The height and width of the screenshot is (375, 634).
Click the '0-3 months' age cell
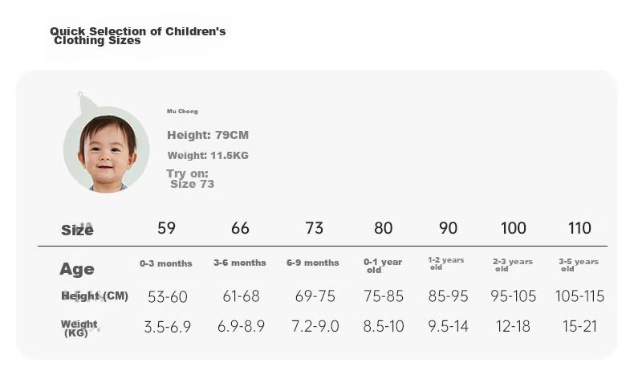[x=166, y=263]
